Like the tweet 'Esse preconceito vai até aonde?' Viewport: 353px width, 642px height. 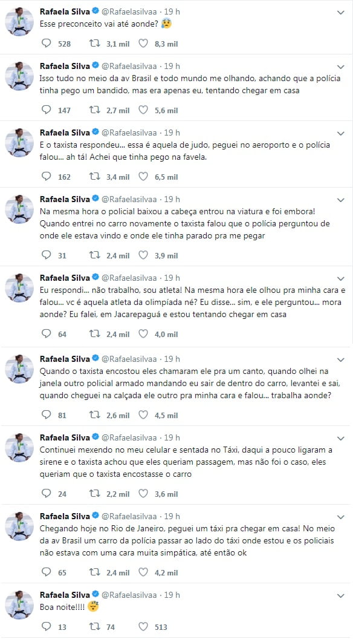click(x=142, y=44)
